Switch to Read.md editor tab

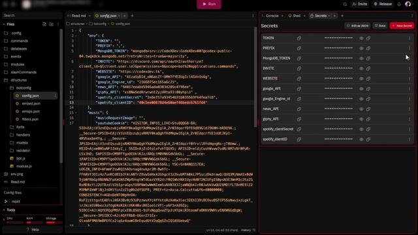[78, 16]
